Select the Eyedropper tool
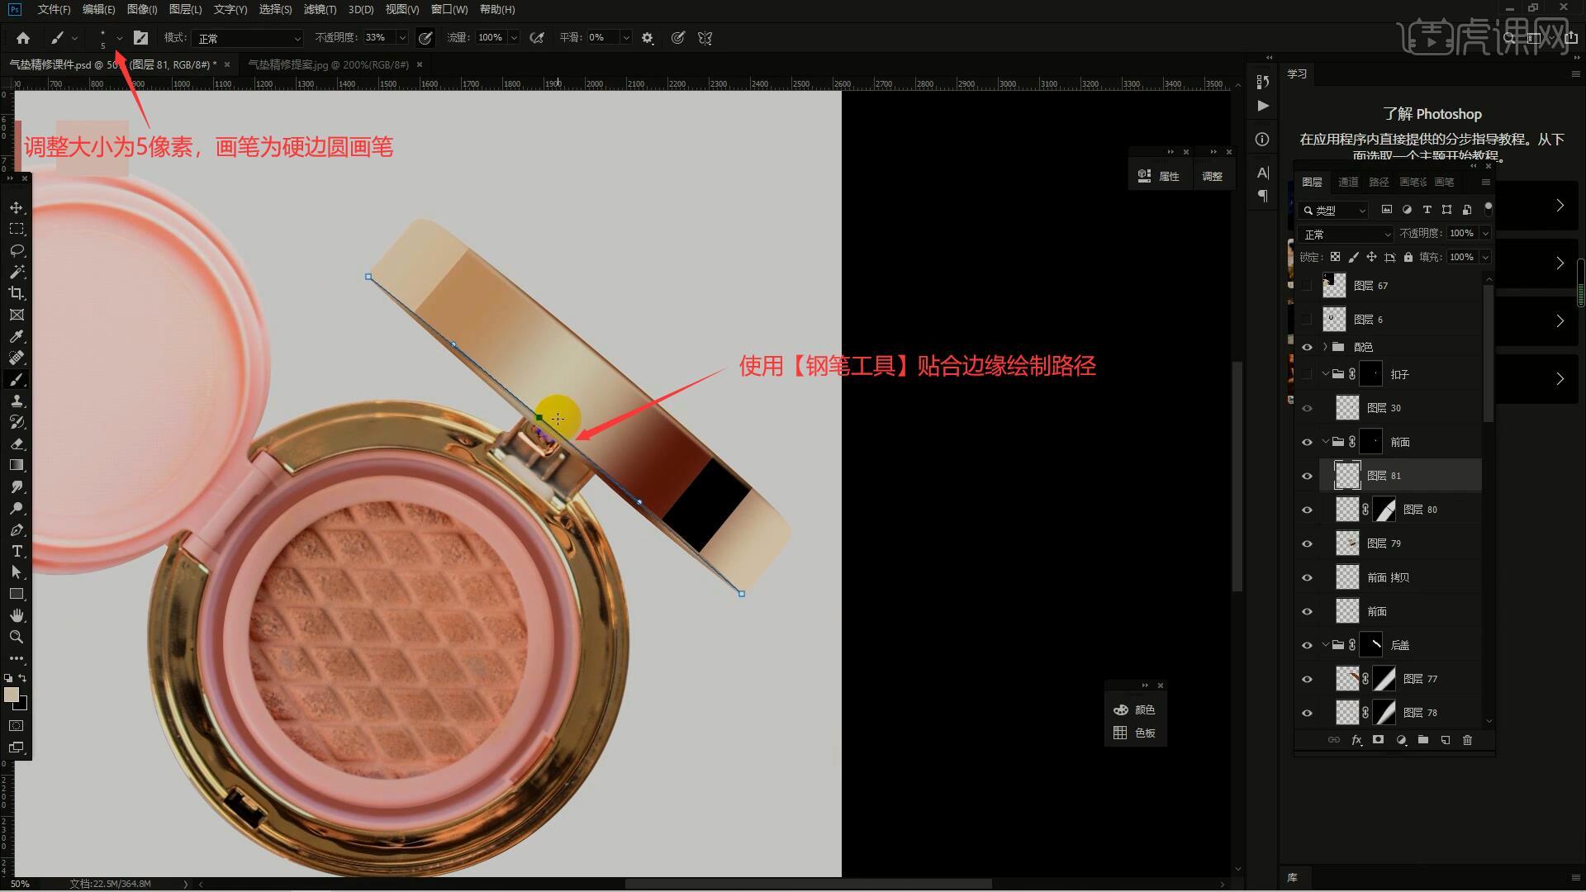 [17, 336]
